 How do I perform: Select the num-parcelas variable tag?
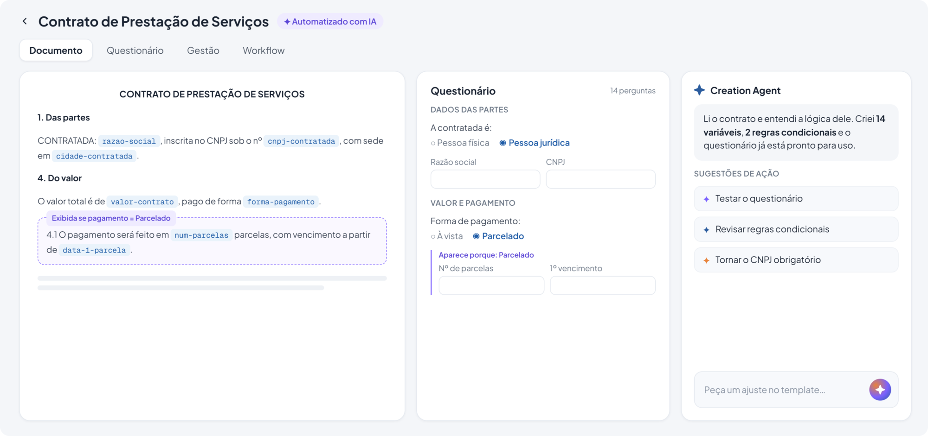pos(201,235)
